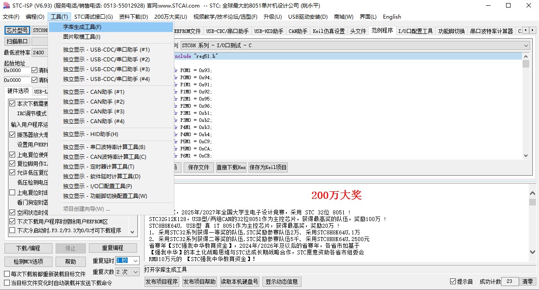Toggle 下次下载用户程序时擦除用户EEPROM区 checkbox

12,222
